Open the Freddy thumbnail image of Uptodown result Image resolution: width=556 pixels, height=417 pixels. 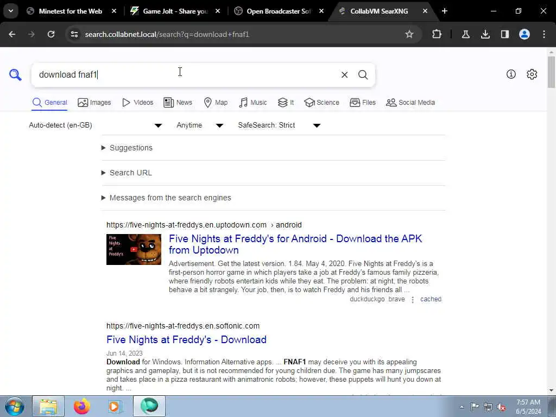point(134,249)
